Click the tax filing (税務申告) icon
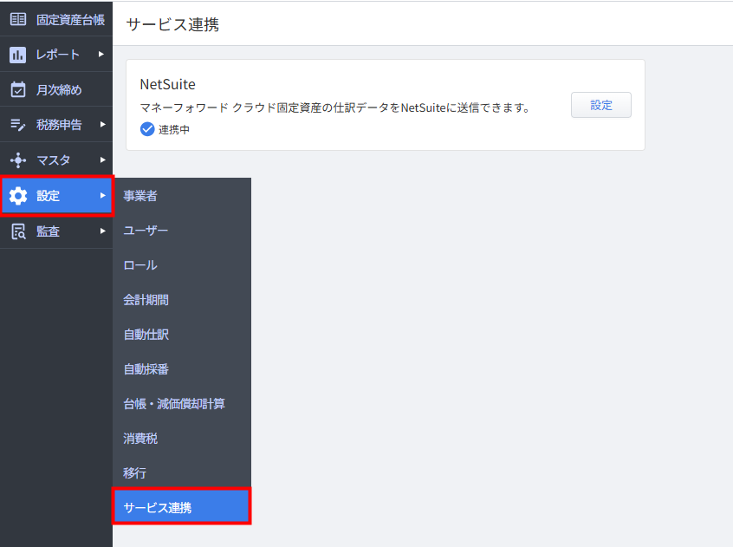This screenshot has height=547, width=733. coord(17,125)
